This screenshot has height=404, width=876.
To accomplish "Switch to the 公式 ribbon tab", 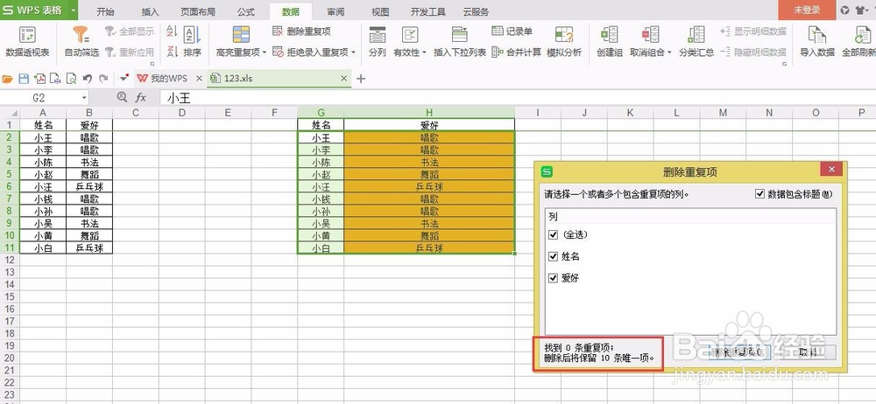I will click(x=245, y=11).
